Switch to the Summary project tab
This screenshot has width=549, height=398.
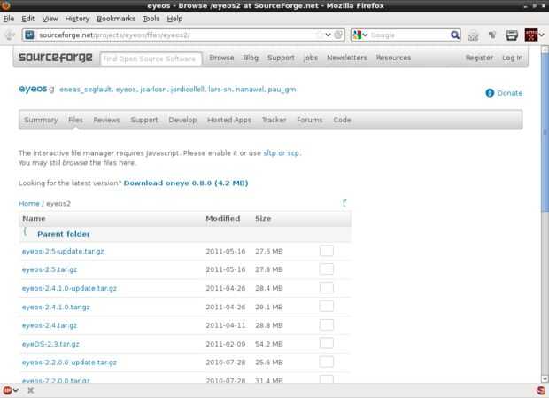tap(41, 120)
